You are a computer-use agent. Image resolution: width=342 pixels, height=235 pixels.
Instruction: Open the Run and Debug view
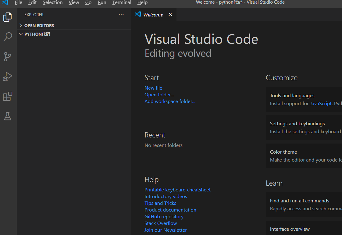point(8,77)
